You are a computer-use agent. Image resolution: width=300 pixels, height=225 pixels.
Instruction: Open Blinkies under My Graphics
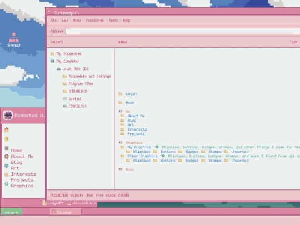(142, 151)
